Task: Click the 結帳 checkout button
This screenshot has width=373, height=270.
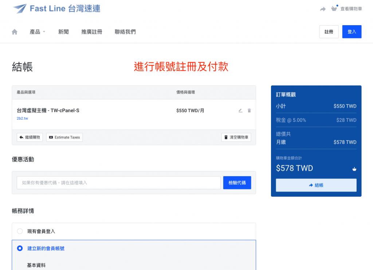Action: point(316,185)
